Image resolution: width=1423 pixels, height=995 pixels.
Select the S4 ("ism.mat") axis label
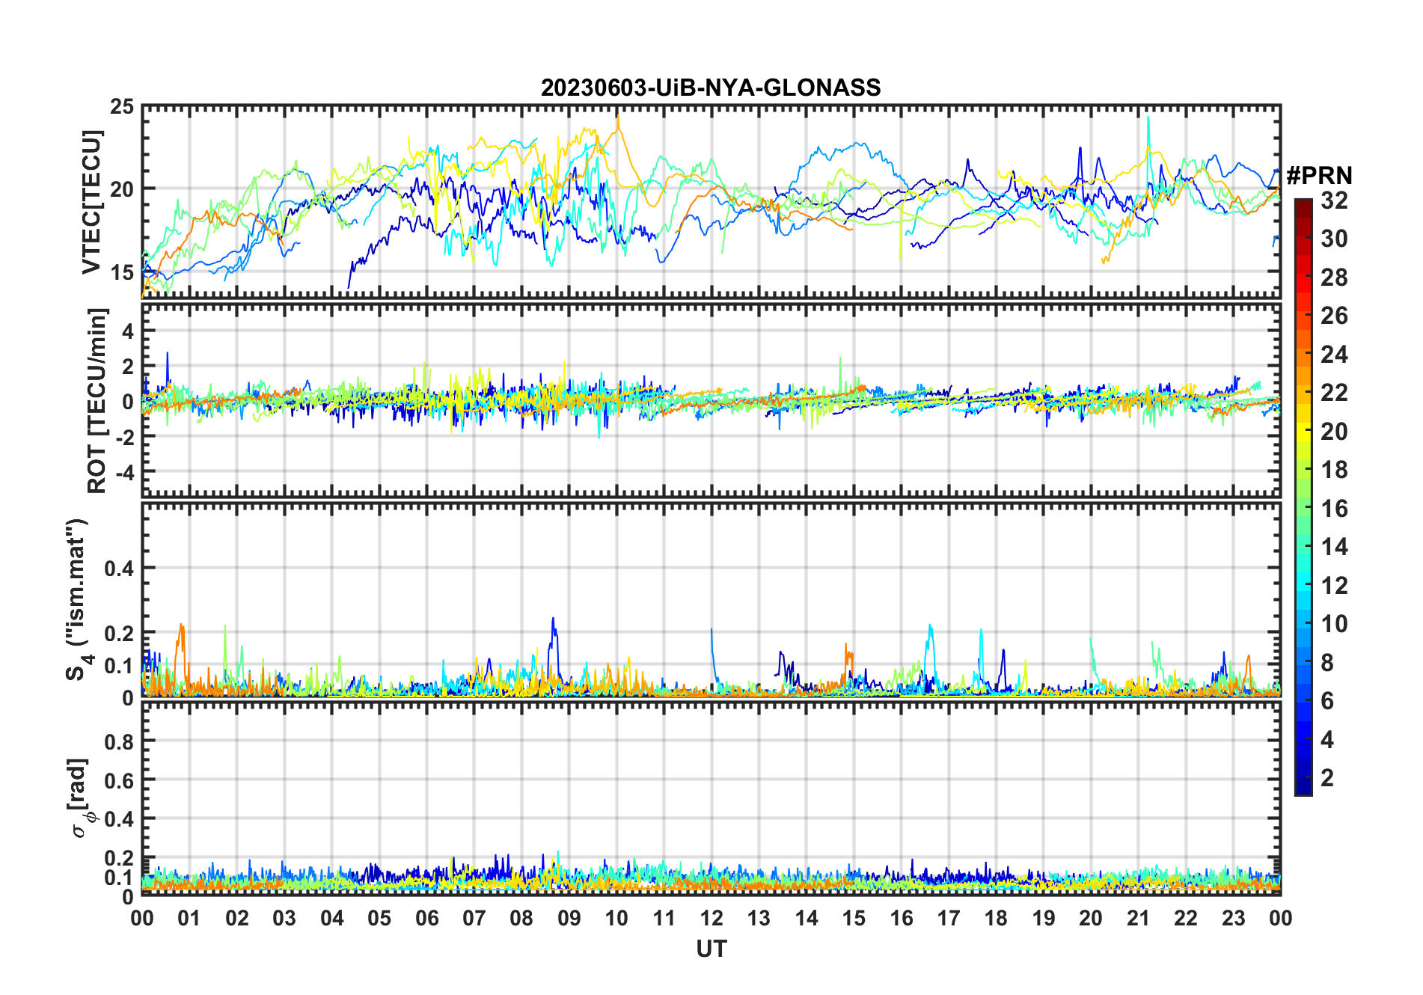click(77, 599)
